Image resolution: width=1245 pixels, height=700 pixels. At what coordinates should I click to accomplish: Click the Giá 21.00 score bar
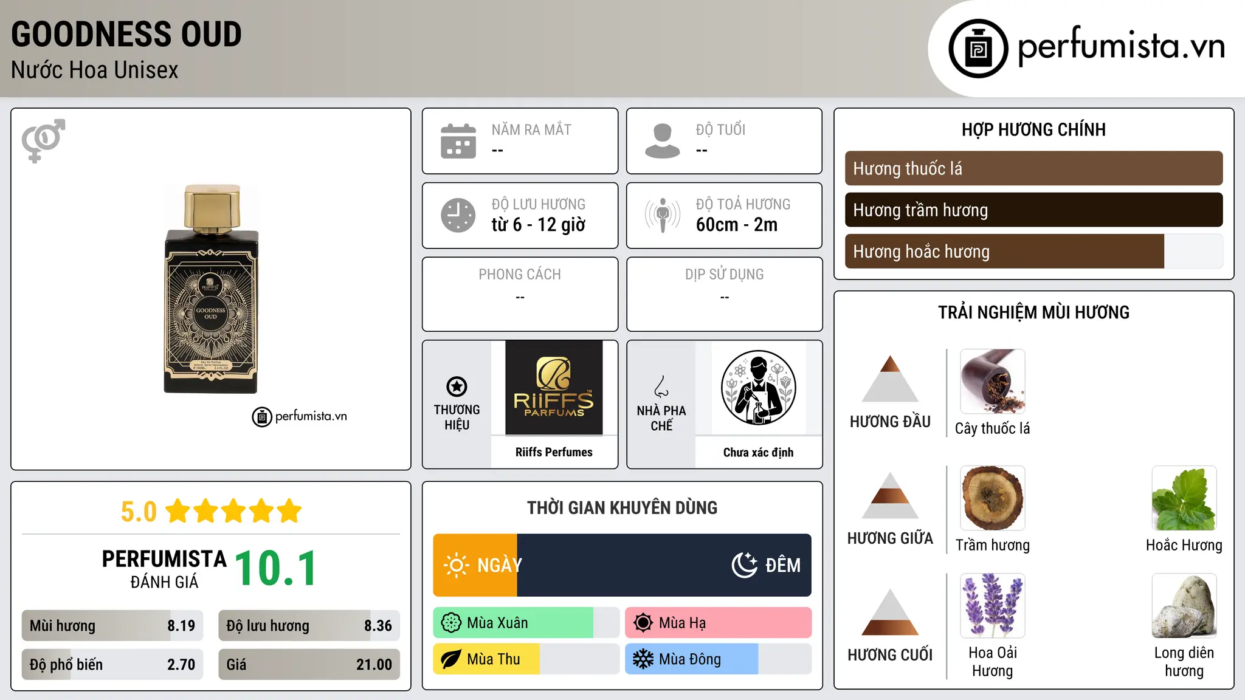309,665
